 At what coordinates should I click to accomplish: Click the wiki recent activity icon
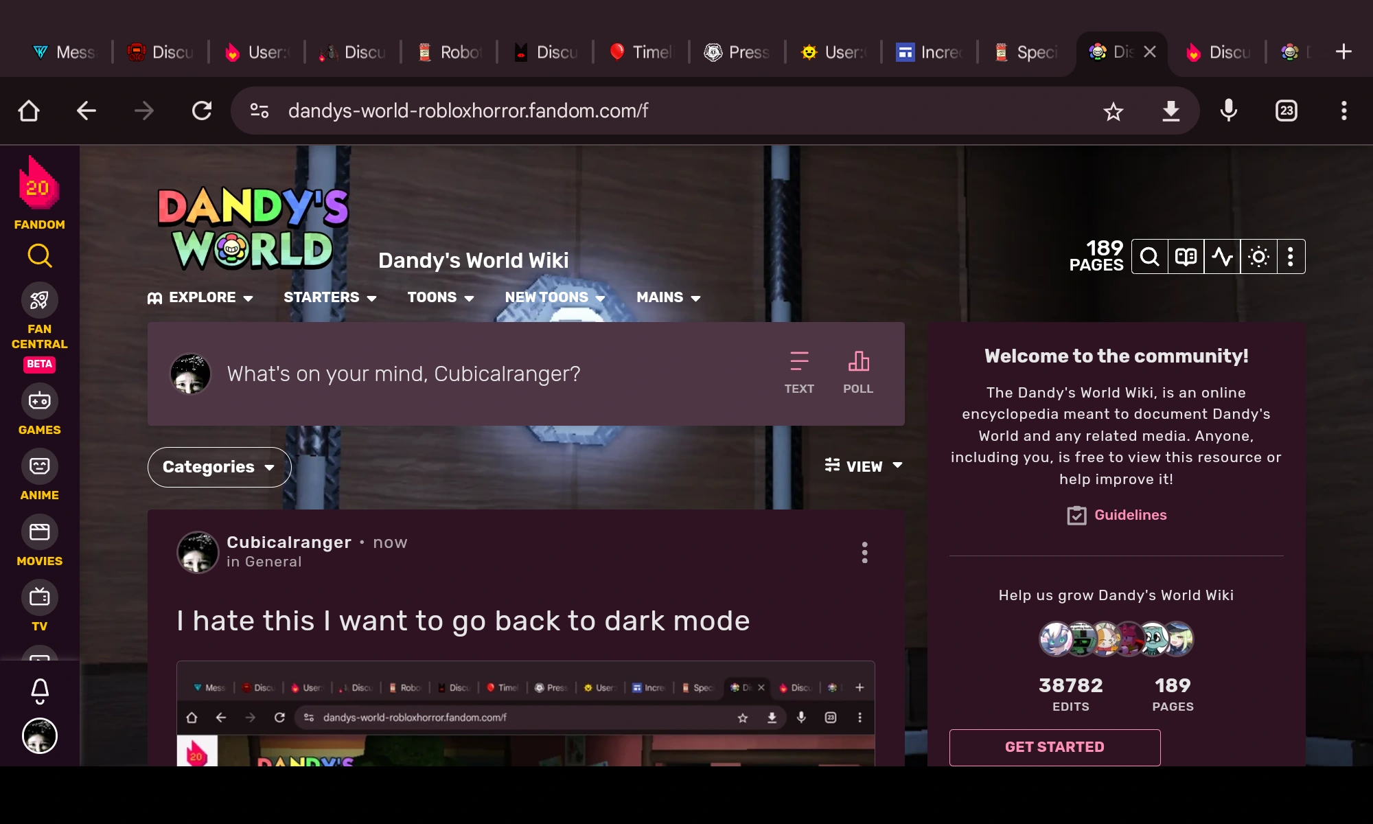coord(1222,257)
